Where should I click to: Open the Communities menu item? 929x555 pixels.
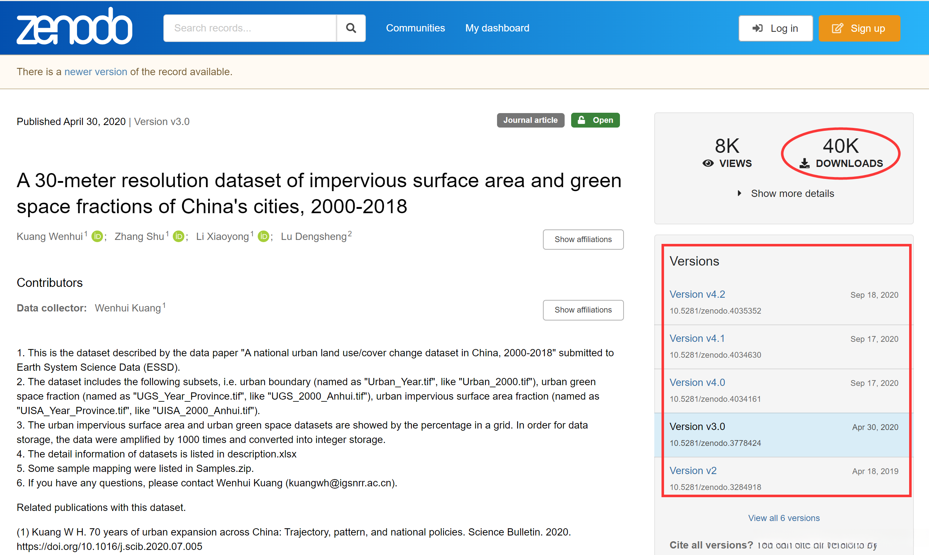click(x=415, y=28)
